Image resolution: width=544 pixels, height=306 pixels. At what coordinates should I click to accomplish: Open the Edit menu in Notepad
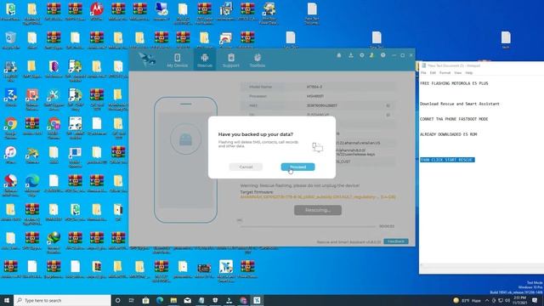(x=433, y=73)
